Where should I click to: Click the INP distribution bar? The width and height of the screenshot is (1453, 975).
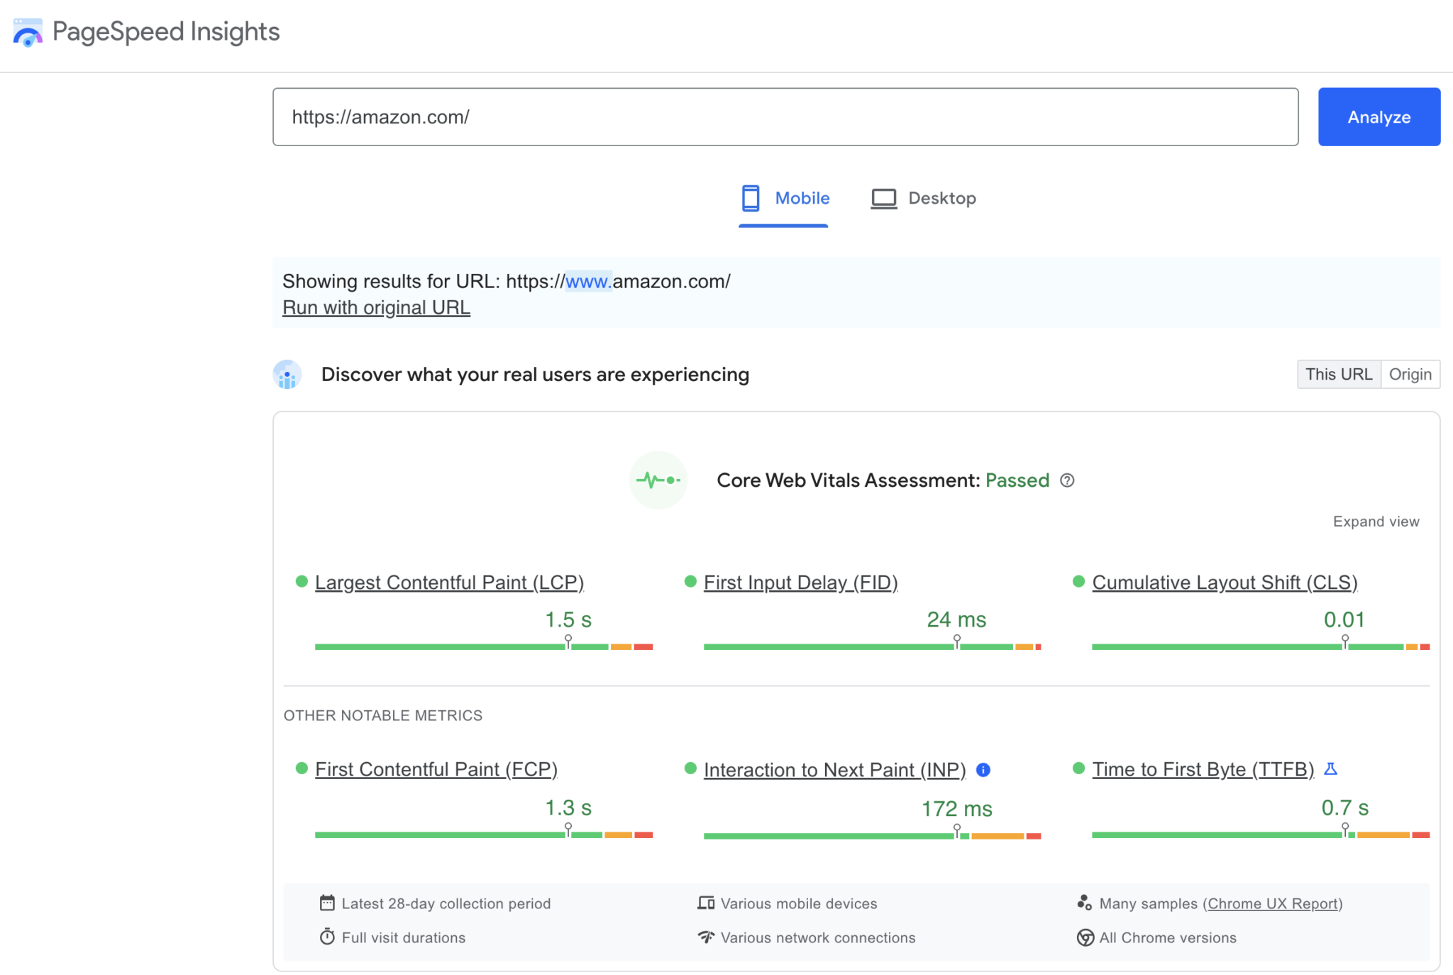[x=872, y=836]
